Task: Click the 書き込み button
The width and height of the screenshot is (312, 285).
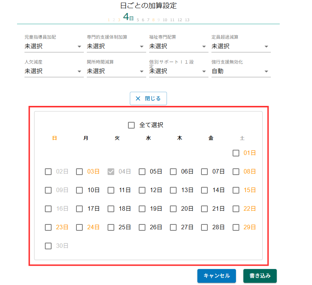Action: click(x=260, y=276)
